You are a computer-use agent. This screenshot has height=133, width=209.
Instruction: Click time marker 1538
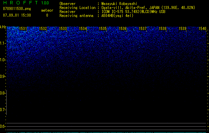tap(162, 29)
